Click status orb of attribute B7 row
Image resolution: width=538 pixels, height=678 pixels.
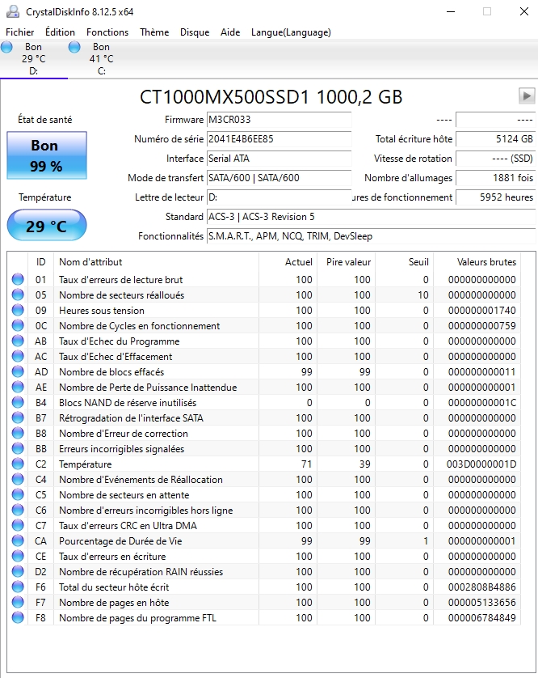tap(18, 417)
